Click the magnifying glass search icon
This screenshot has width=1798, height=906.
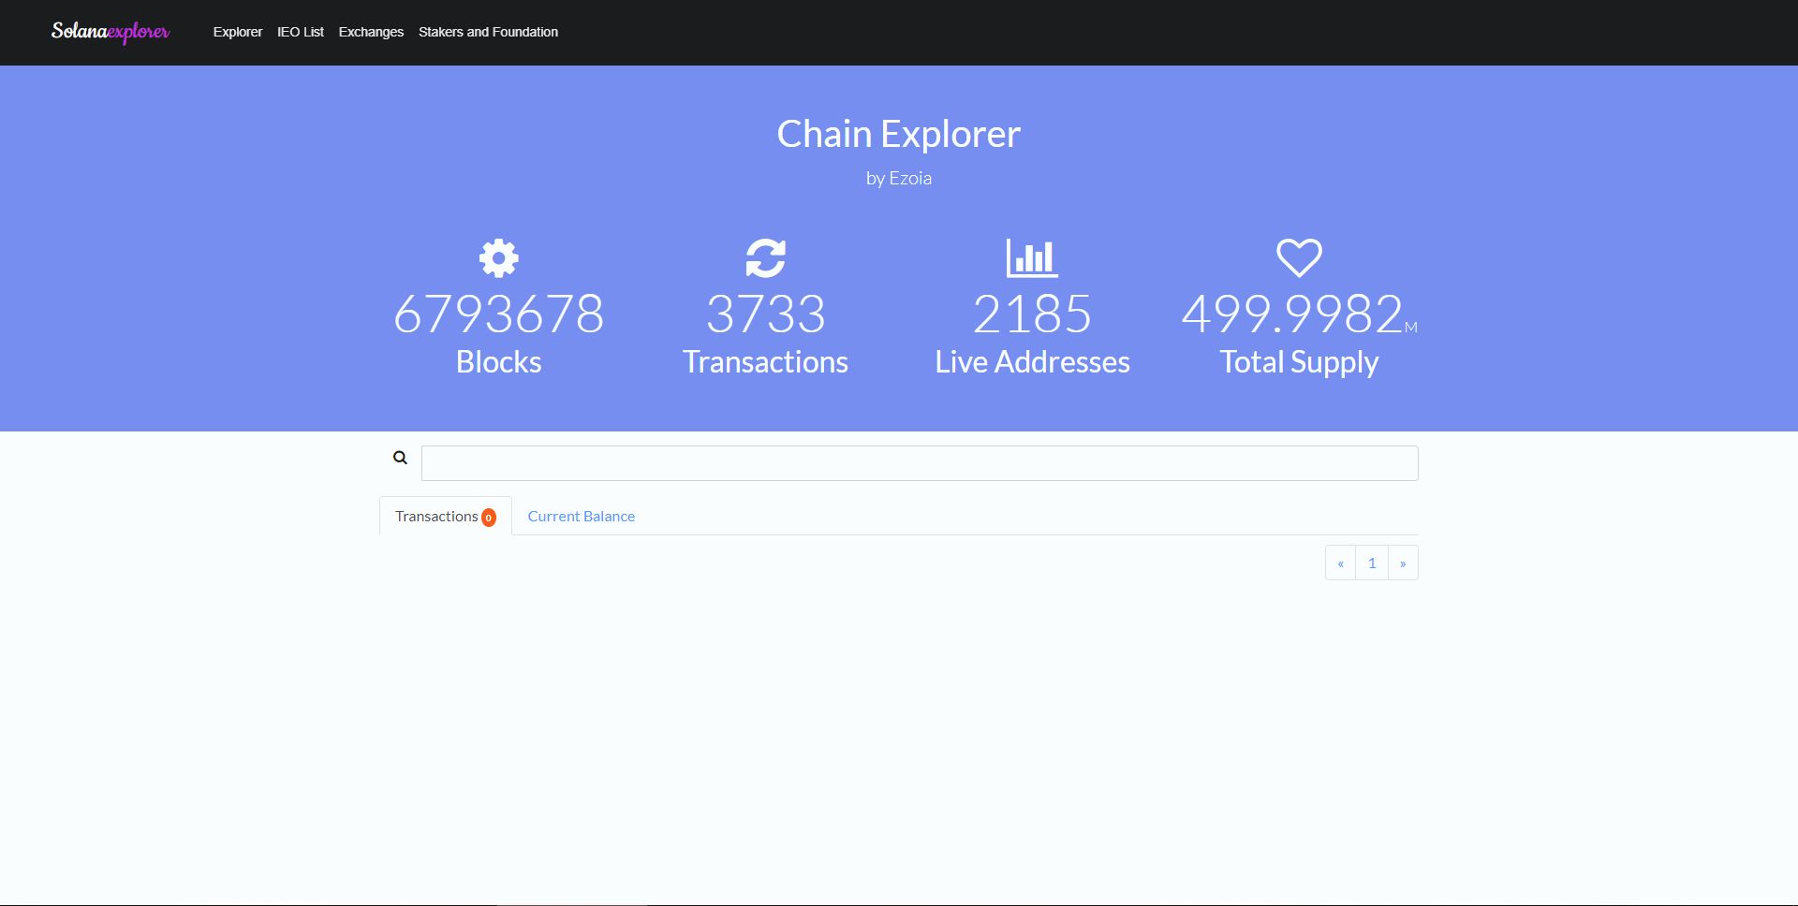pos(400,458)
